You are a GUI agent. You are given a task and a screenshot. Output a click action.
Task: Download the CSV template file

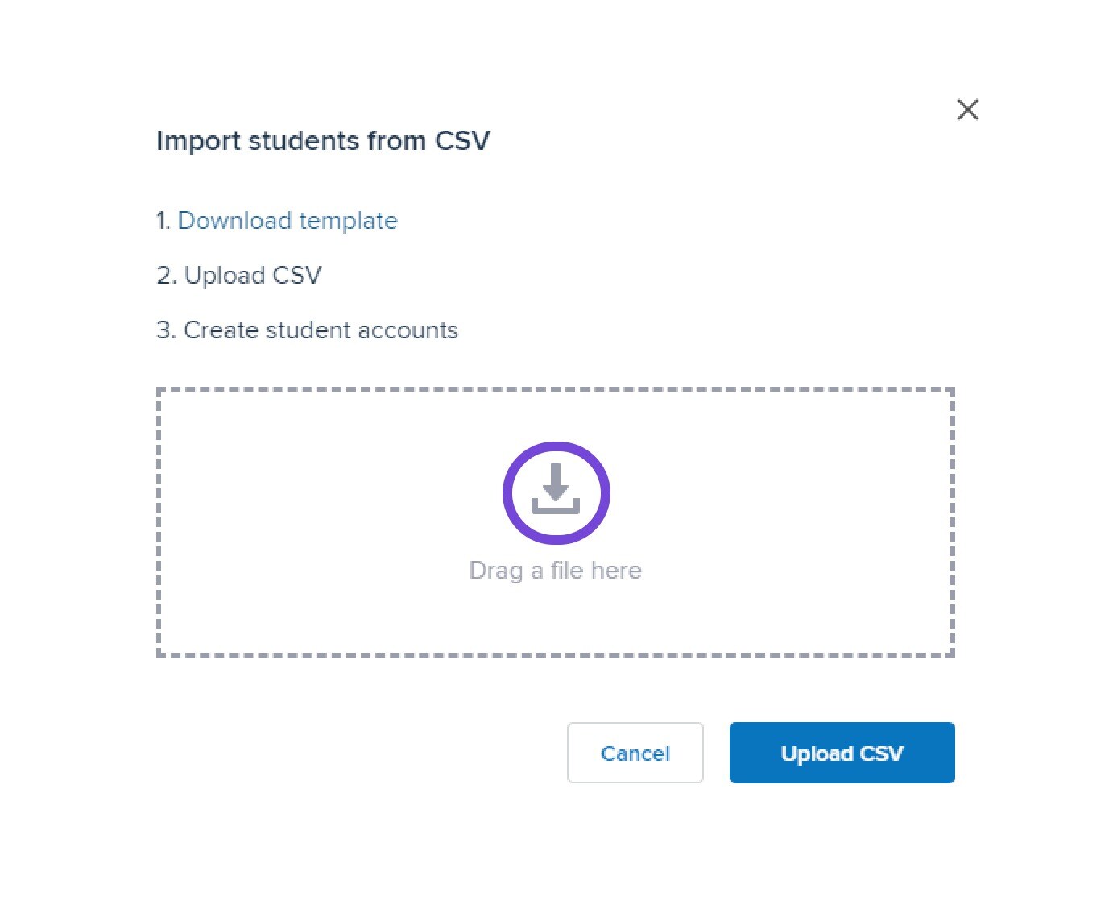click(288, 220)
